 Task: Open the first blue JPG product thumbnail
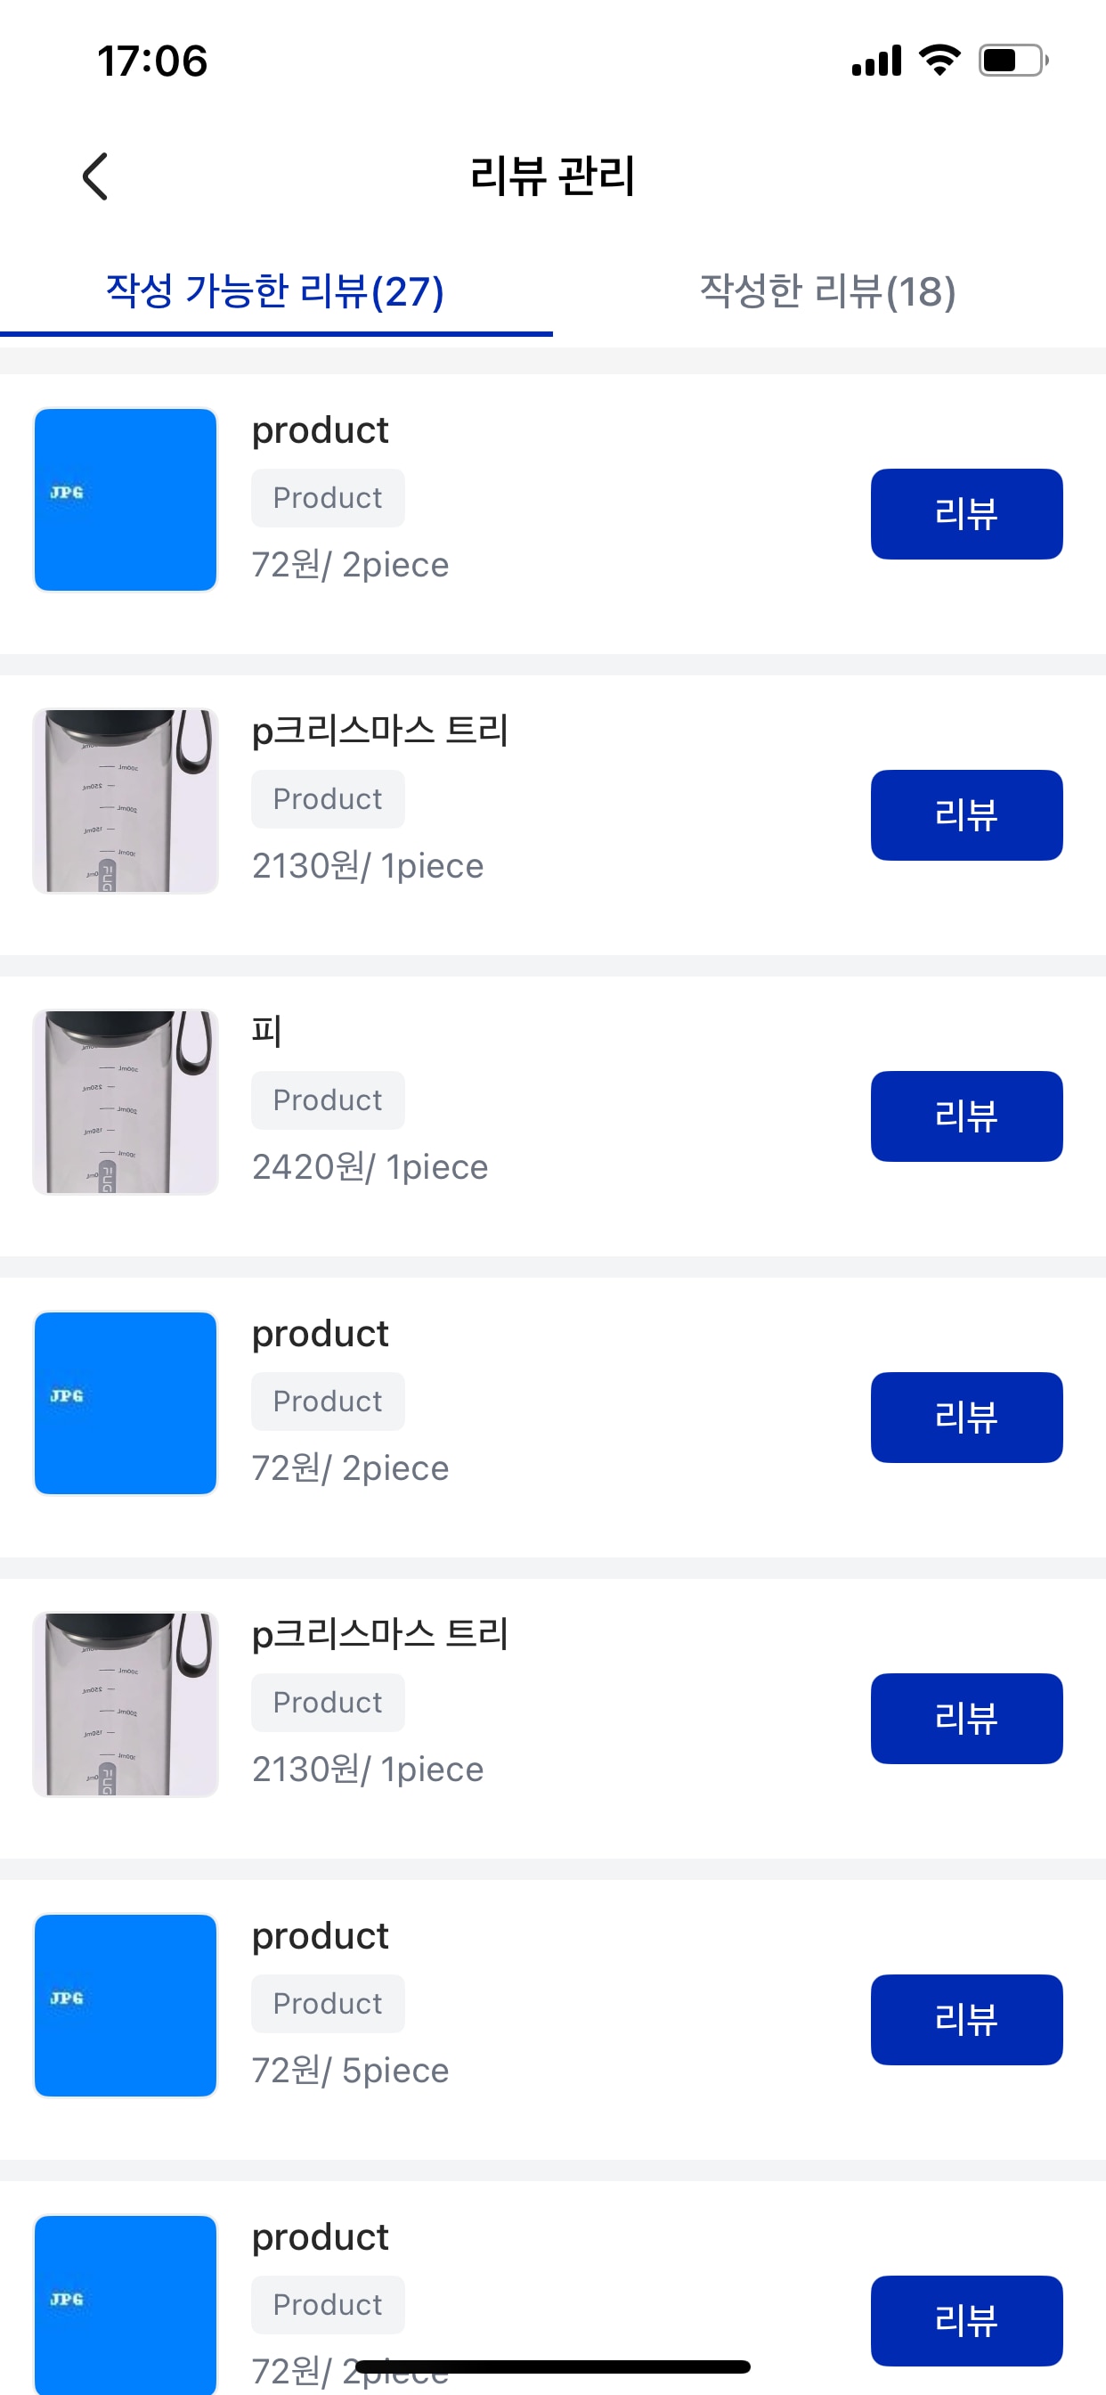pyautogui.click(x=126, y=500)
